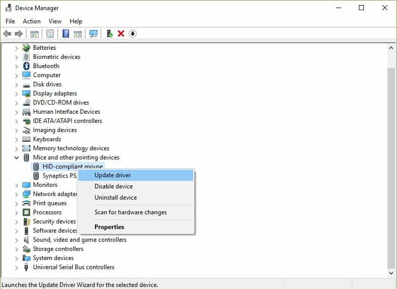Choose Uninstall device from context menu
This screenshot has height=289, width=397.
point(115,198)
